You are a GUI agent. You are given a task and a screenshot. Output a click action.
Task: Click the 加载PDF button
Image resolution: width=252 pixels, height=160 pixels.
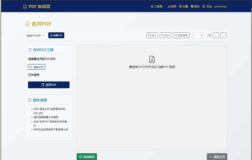pyautogui.click(x=56, y=35)
